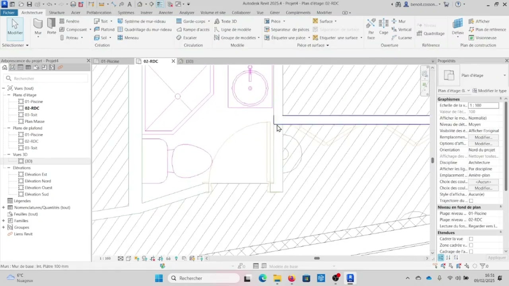The width and height of the screenshot is (509, 286).
Task: Enable the Cadrer la vue checkbox
Action: (471, 239)
